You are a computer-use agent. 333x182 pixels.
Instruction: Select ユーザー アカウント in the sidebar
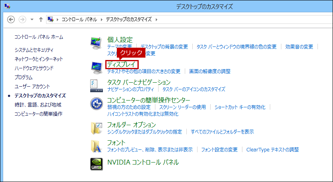pos(32,87)
